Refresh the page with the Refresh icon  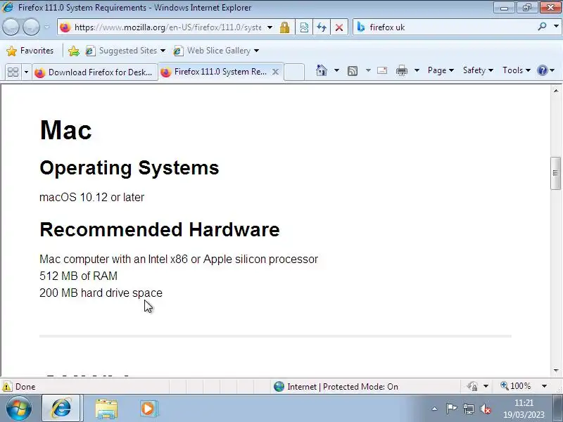tap(322, 27)
